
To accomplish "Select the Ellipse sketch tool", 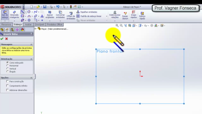I will point(35,16).
